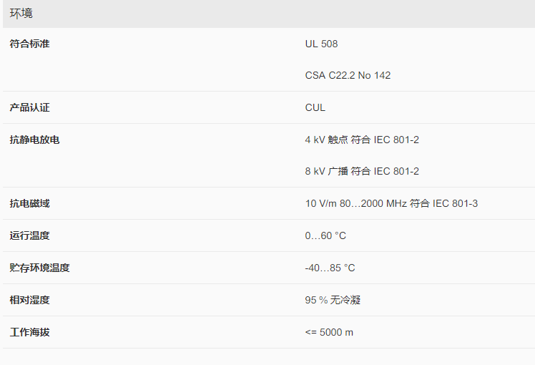Click 4 kV 触点 IEC 801-2 text
Image resolution: width=535 pixels, height=365 pixels.
[x=362, y=140]
